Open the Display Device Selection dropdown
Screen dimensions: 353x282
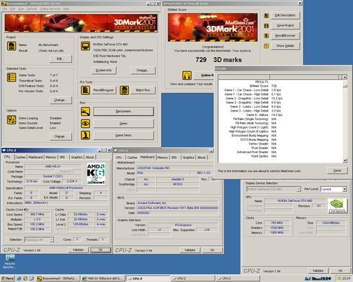(298, 189)
